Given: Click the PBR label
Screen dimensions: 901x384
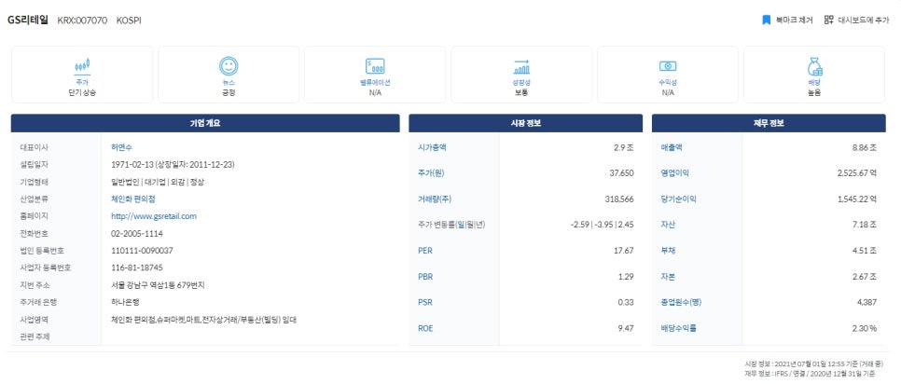Looking at the screenshot, I should click(425, 277).
